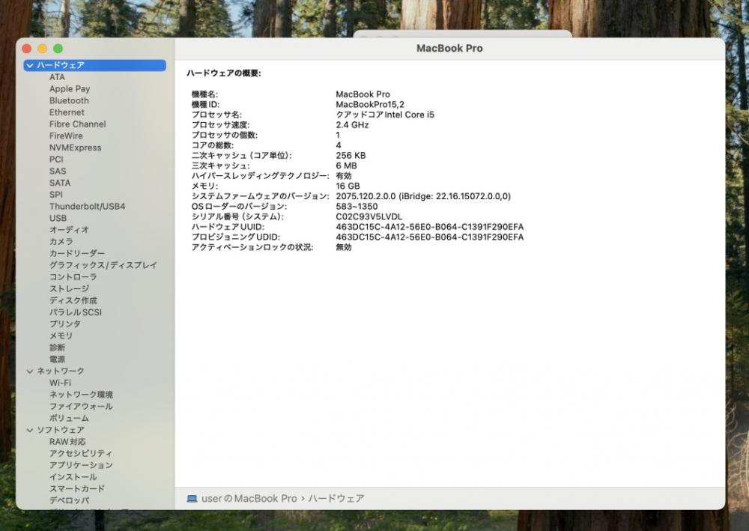Select the USB sidebar entry
Viewport: 749px width, 531px height.
tap(58, 218)
